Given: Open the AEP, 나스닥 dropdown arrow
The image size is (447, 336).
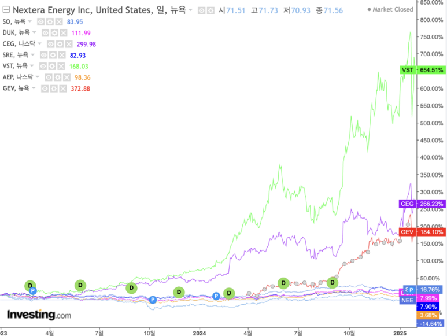Looking at the screenshot, I should (38, 77).
